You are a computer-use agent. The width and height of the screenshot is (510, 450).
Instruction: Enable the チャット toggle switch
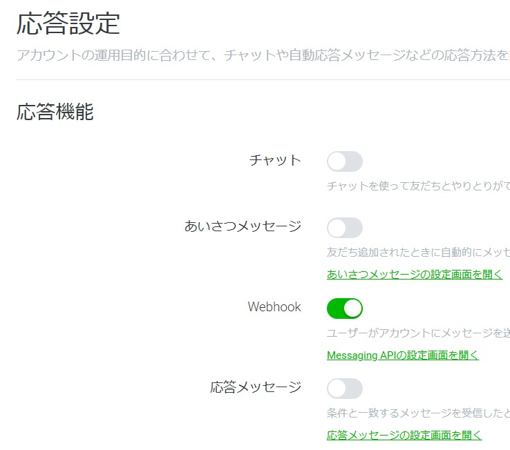click(x=344, y=162)
